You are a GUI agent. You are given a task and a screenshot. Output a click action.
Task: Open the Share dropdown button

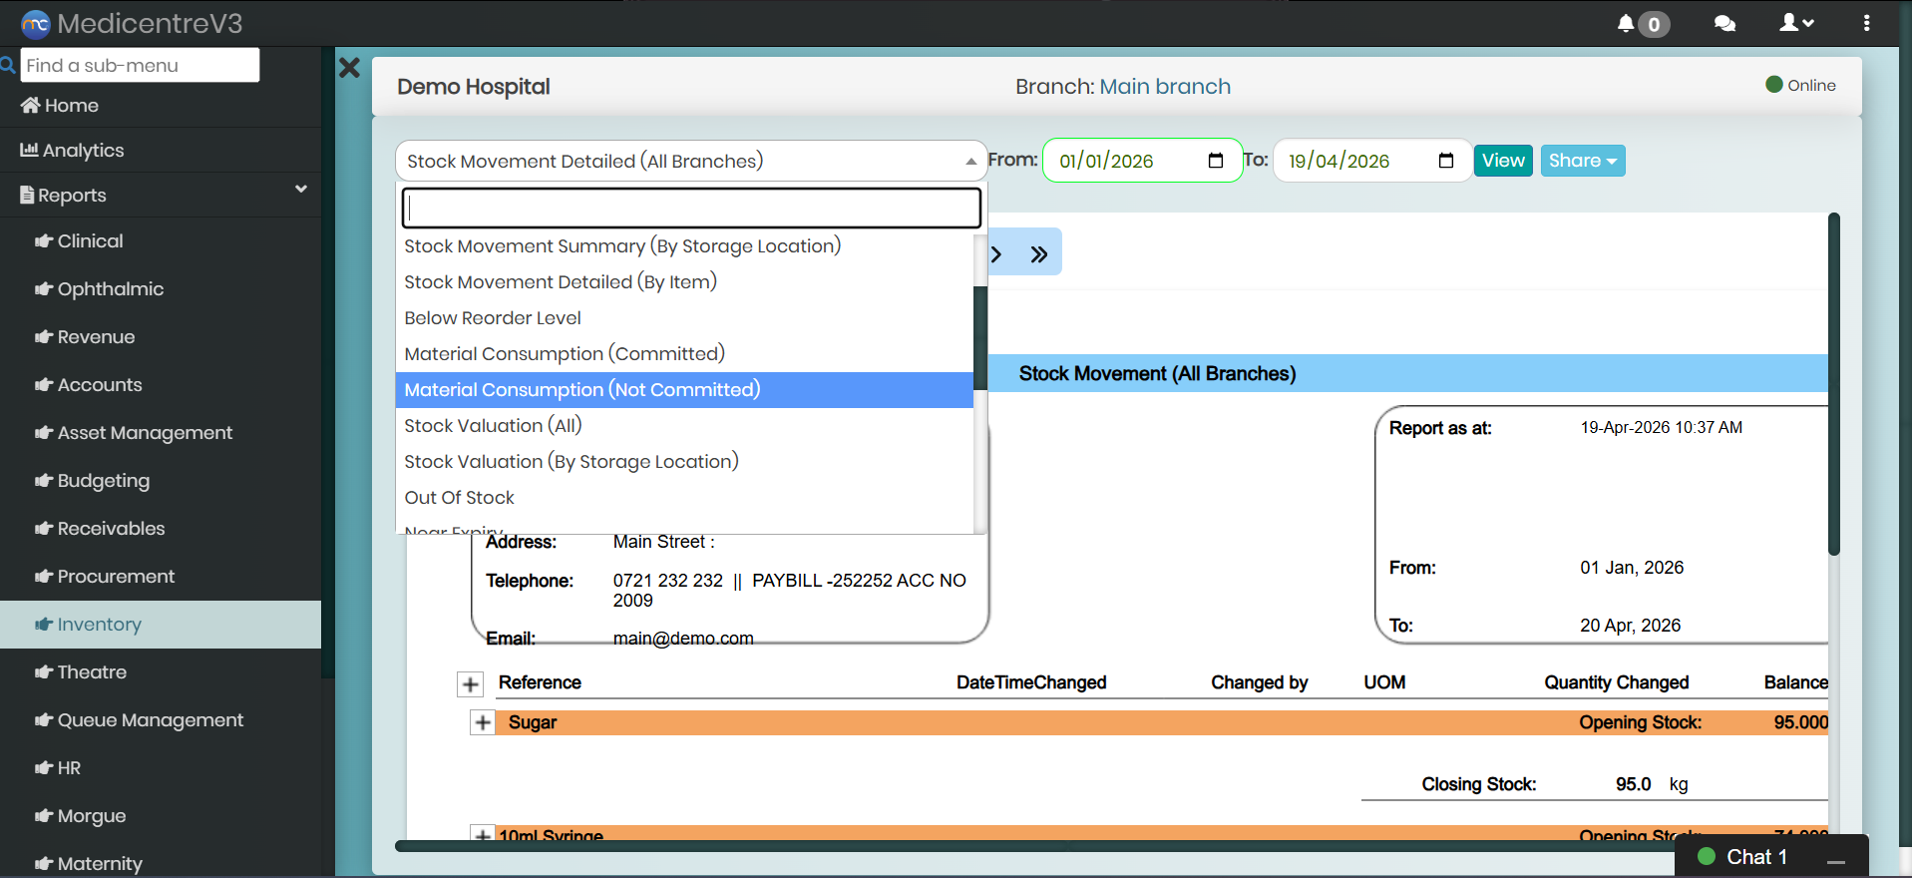pyautogui.click(x=1582, y=161)
